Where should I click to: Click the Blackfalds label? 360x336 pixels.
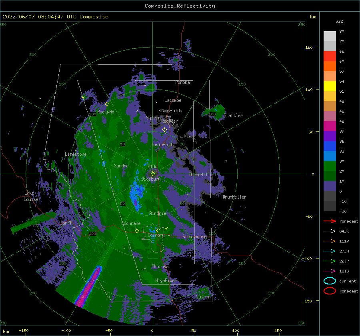click(170, 111)
